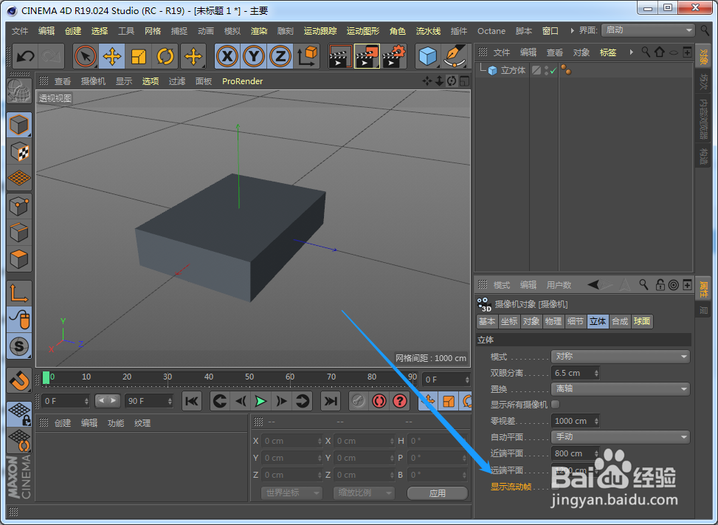Select Polygons mode in left toolbar
The height and width of the screenshot is (525, 718).
click(19, 259)
